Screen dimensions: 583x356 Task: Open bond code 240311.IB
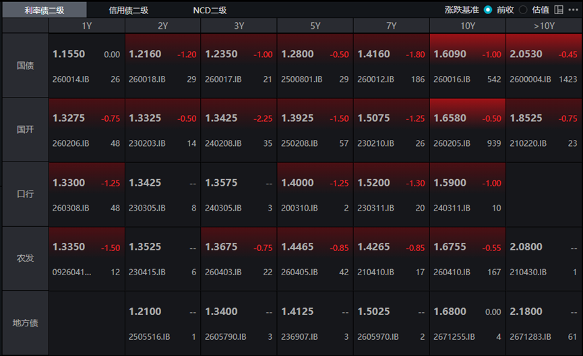click(452, 208)
